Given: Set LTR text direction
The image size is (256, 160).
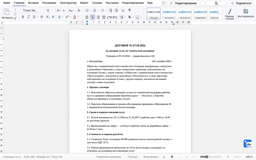Looking at the screenshot, I should tap(109, 17).
